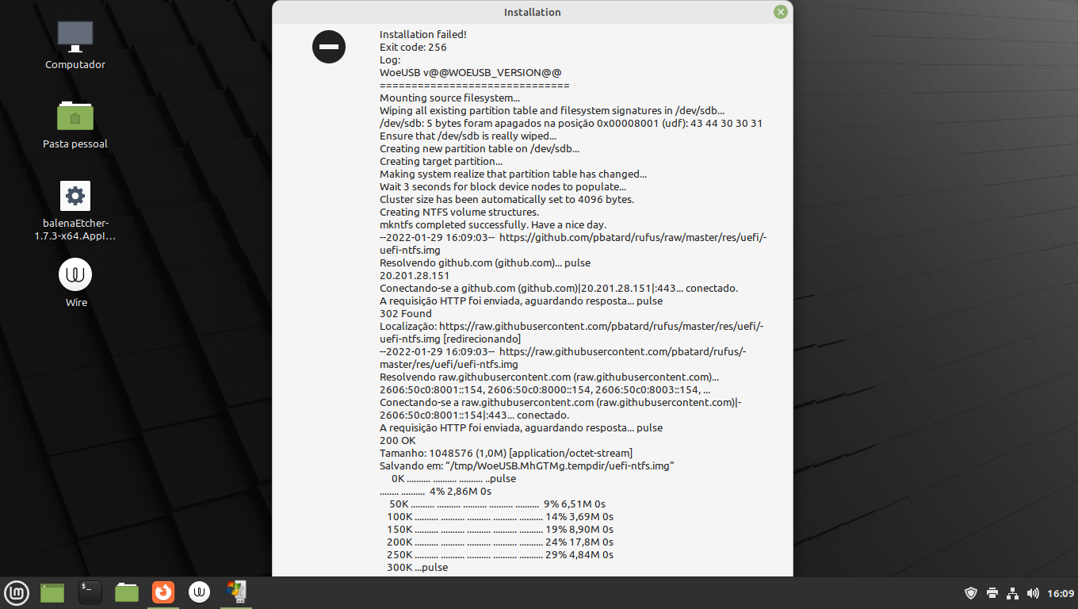Launch the Terminal from the taskbar
Screen dimensions: 1078x609
coord(90,592)
